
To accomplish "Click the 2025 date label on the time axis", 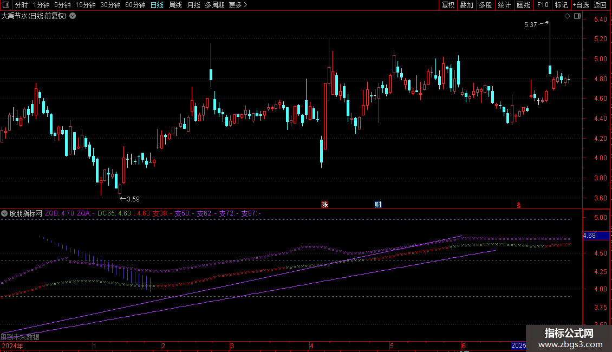I will (x=519, y=346).
